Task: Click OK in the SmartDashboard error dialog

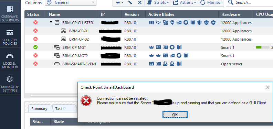Action: (x=175, y=115)
